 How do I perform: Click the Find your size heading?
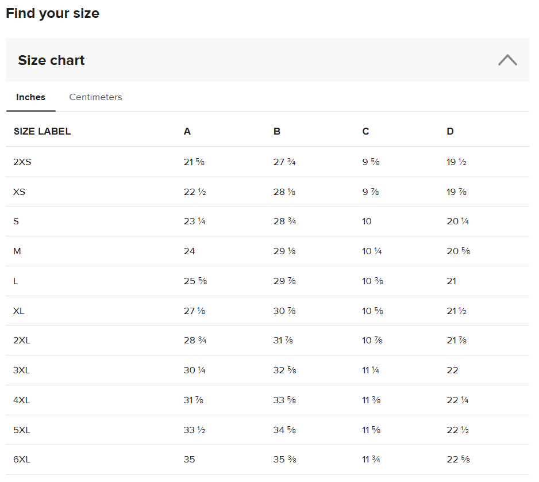(52, 13)
